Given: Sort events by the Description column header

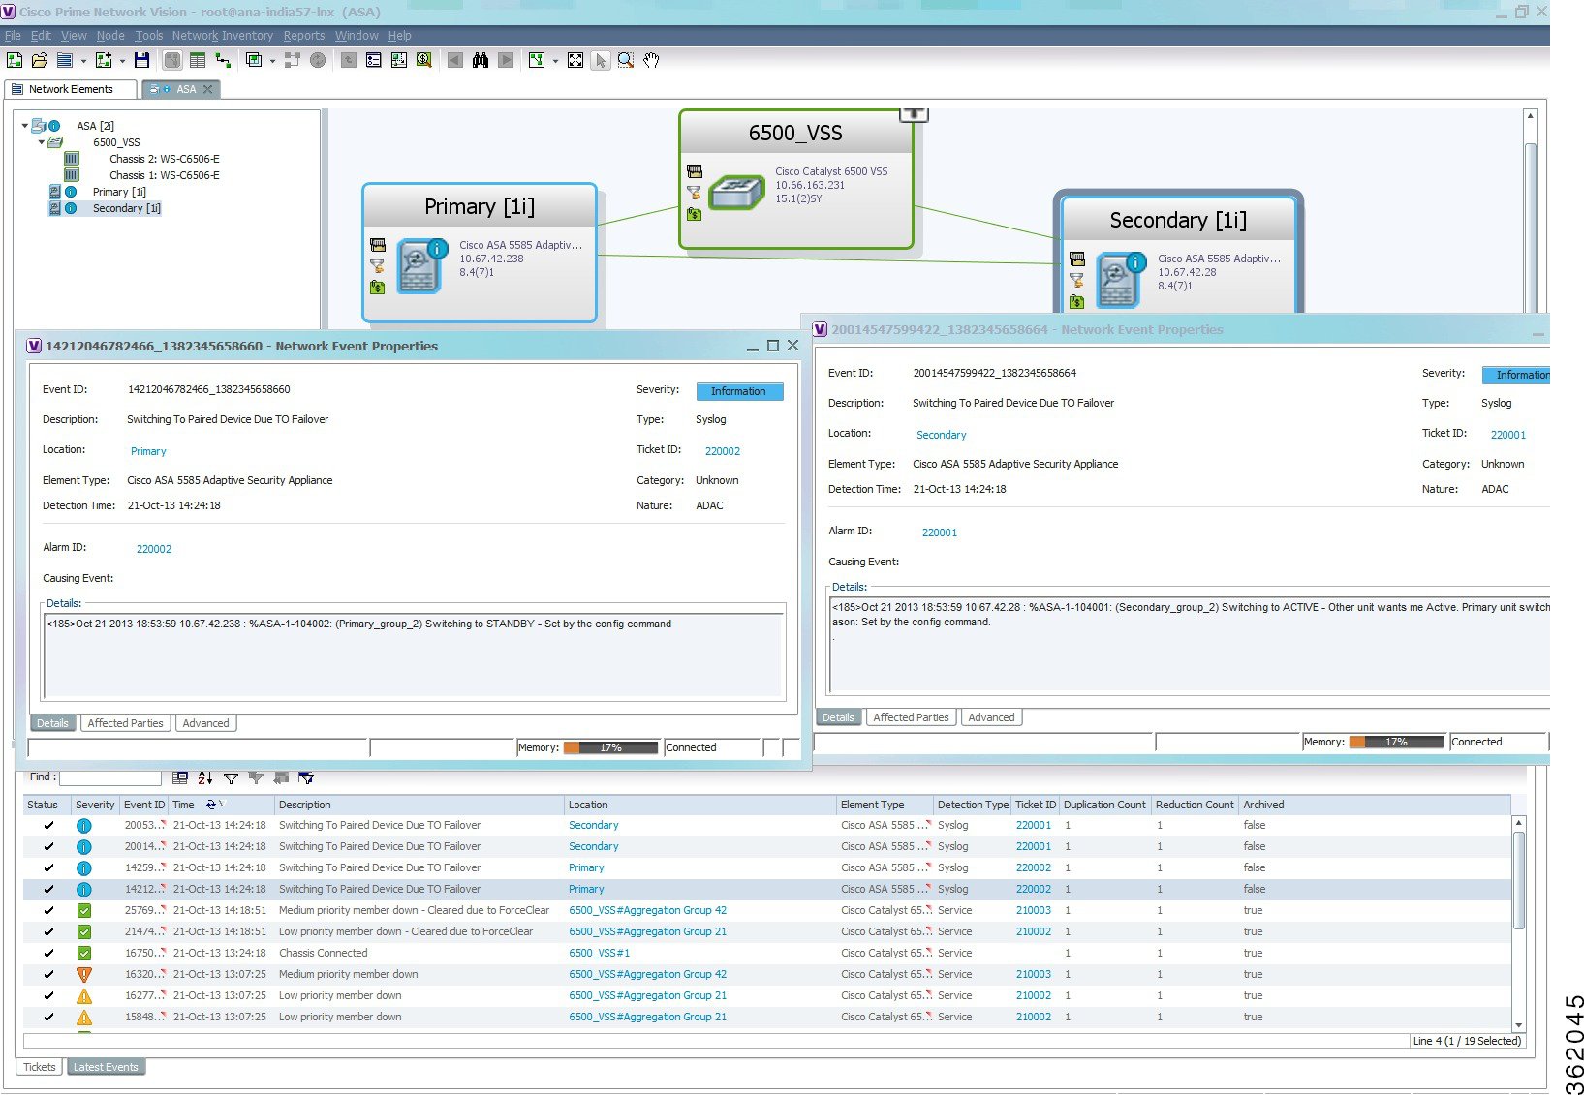Looking at the screenshot, I should [x=419, y=805].
